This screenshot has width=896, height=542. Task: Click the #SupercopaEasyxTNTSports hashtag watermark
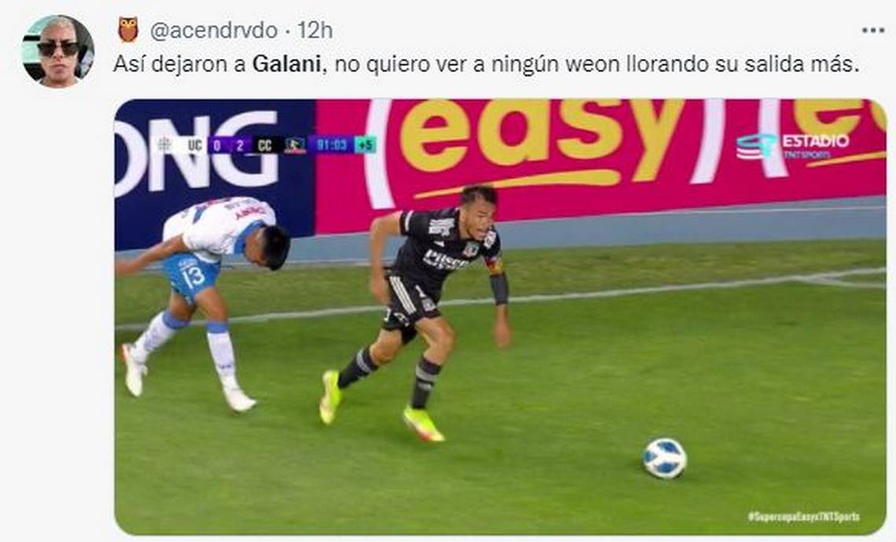(x=803, y=516)
